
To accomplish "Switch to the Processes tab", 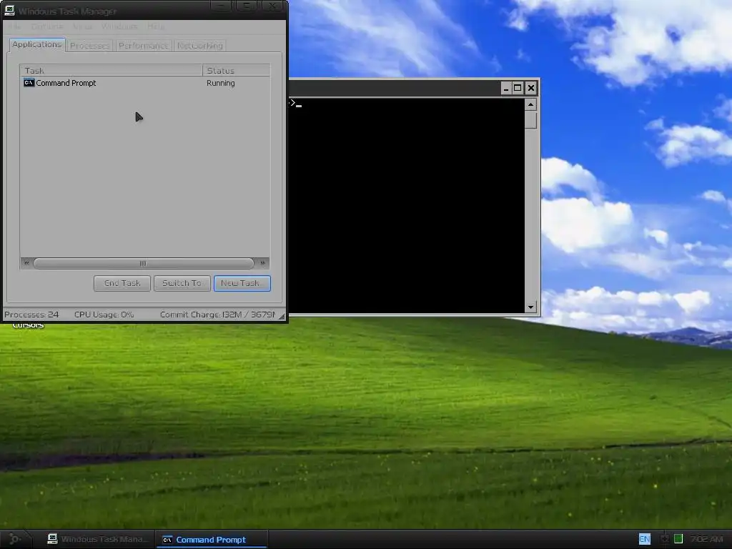I will tap(89, 46).
